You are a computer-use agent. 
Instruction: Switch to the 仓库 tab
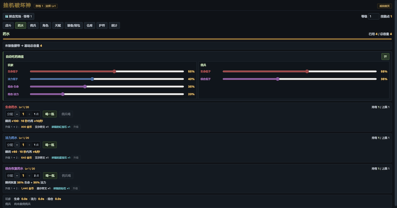click(x=89, y=25)
